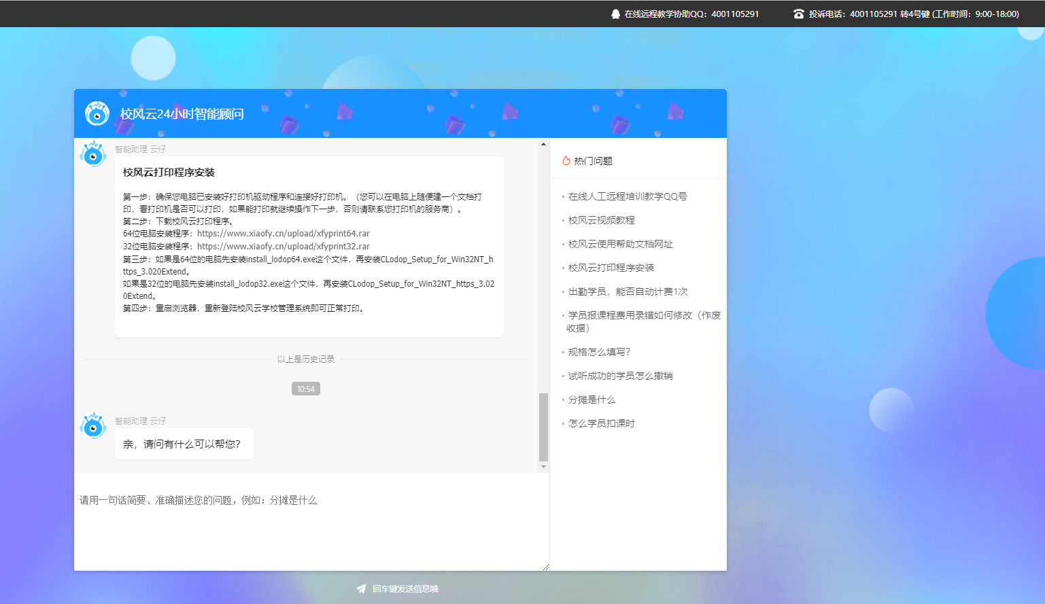1045x604 pixels.
Task: Click 智能助理 云仔 name above greeting
Action: click(x=140, y=421)
